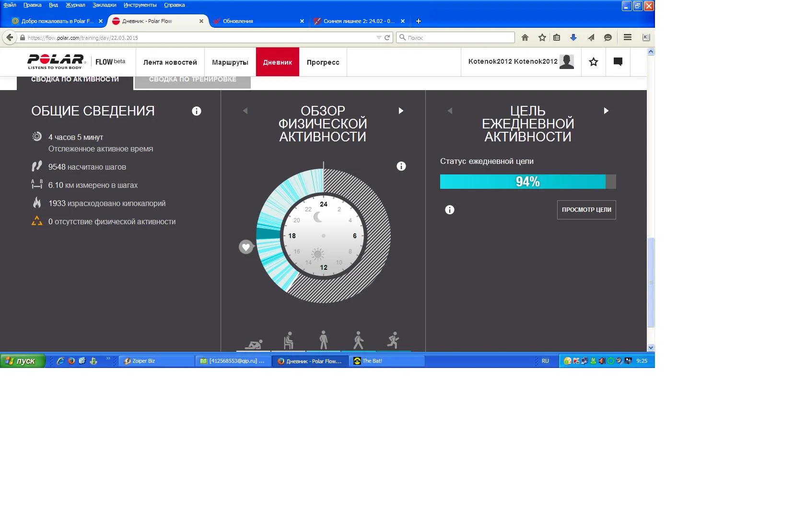Click the ПРОСМОТР ЦЕЛИ button
Viewport: 794px width, 529px height.
(586, 210)
